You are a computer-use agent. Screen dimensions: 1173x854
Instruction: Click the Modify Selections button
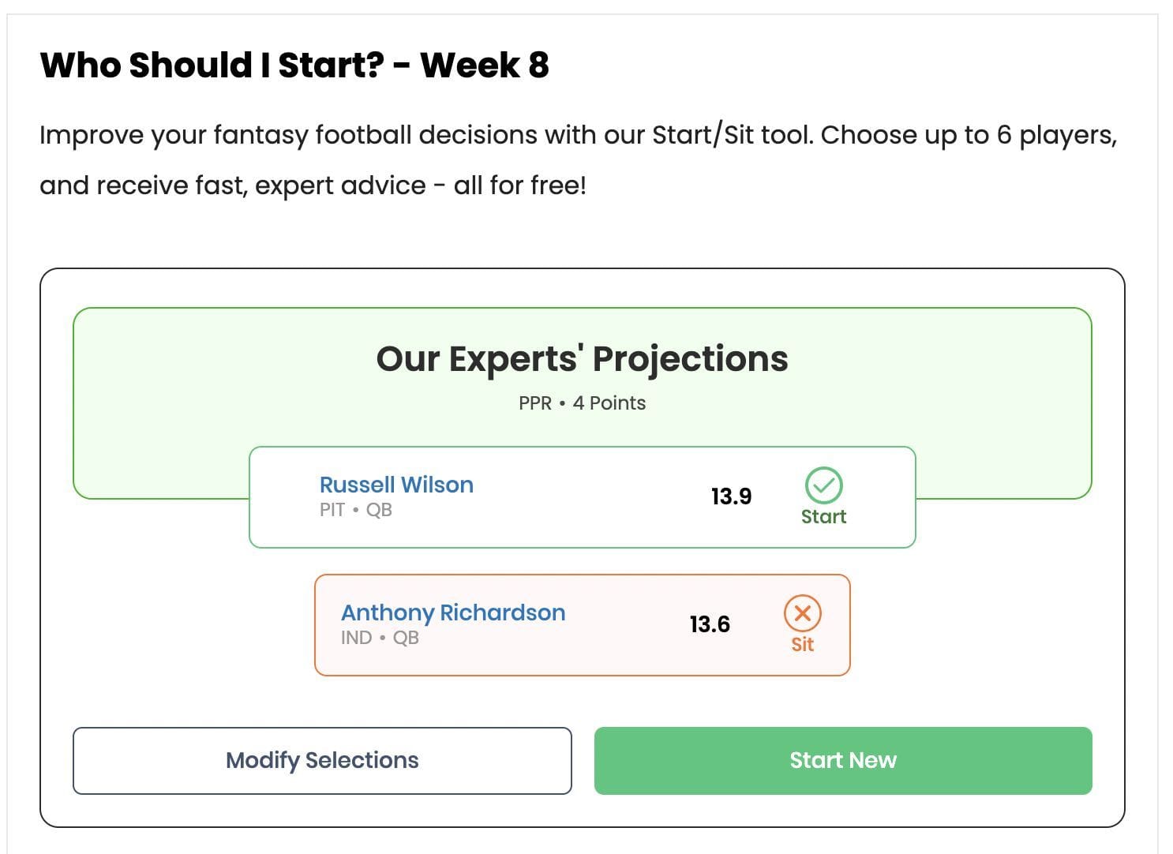point(322,760)
